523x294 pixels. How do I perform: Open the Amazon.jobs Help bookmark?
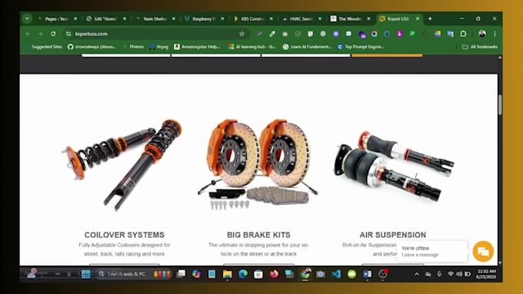point(197,47)
